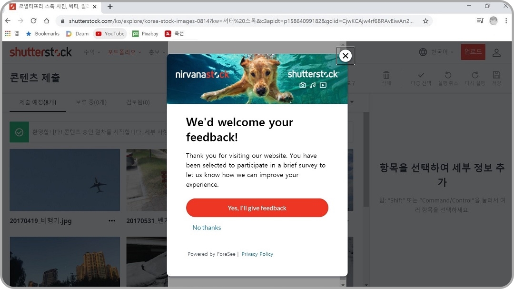Open a new browser tab
The image size is (514, 289).
pyautogui.click(x=110, y=7)
